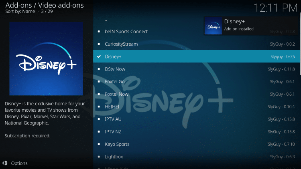This screenshot has height=169, width=301.
Task: Click the Disney+ description paragraph
Action: pos(45,113)
